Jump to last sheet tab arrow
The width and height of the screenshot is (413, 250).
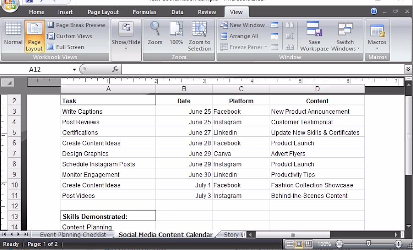26,234
